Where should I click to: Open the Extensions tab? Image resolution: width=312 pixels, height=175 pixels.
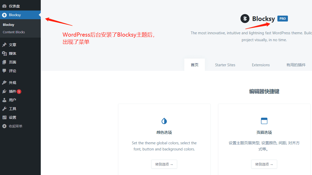click(x=261, y=65)
